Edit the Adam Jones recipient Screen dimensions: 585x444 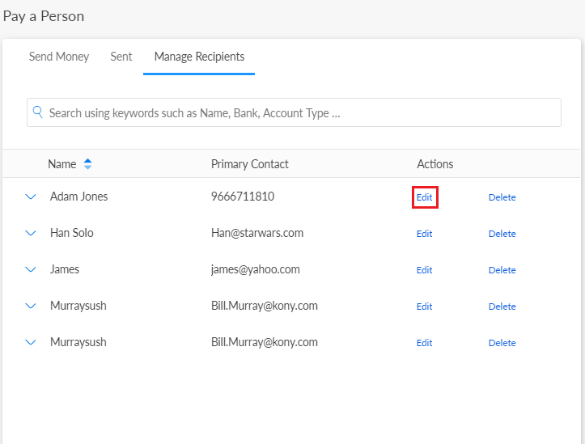click(424, 197)
